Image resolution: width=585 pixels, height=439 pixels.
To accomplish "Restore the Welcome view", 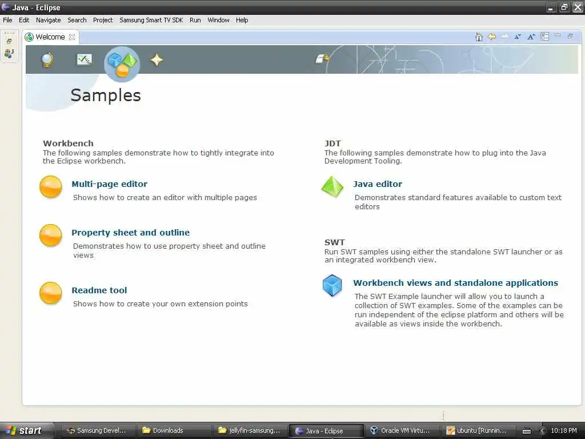I will click(x=570, y=36).
